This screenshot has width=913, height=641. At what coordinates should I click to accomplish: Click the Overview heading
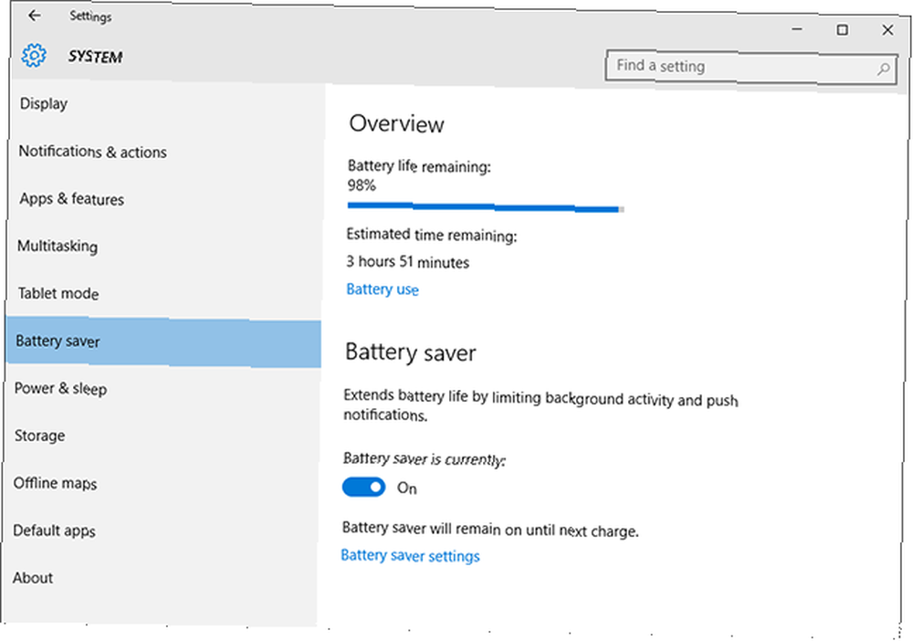[x=396, y=124]
